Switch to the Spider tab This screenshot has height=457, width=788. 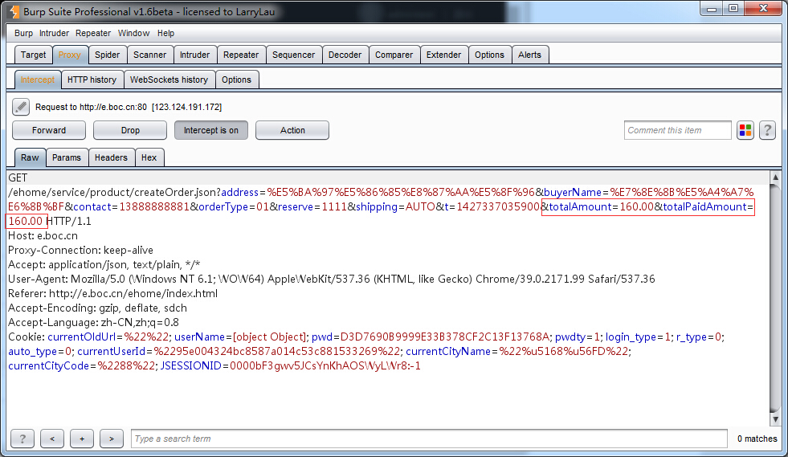coord(108,55)
